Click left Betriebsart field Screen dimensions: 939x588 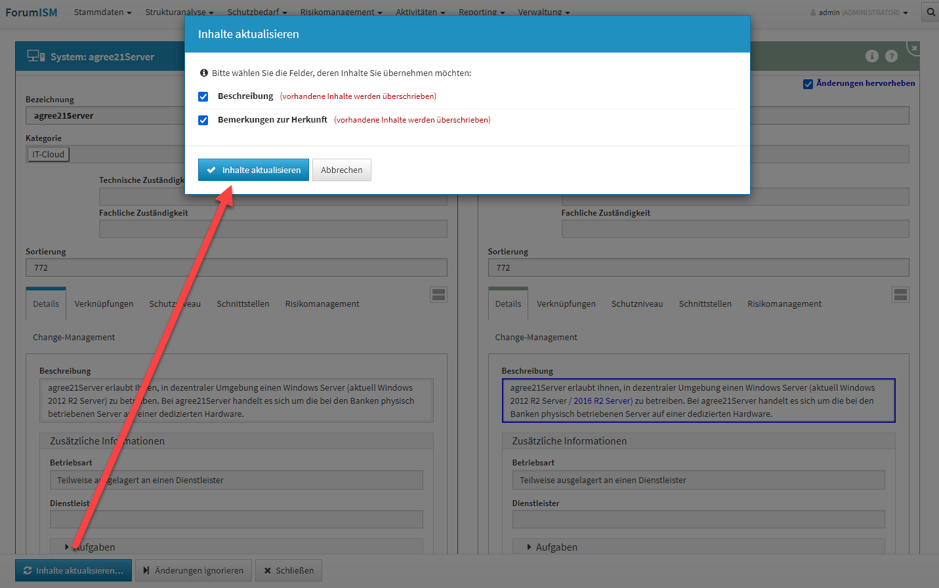tap(236, 480)
